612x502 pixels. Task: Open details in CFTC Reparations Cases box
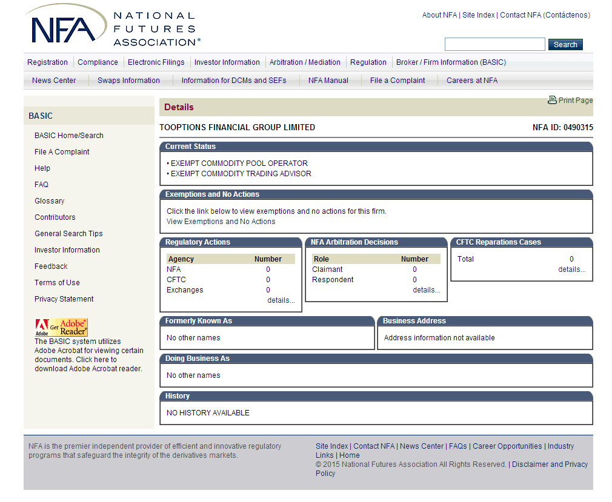(572, 269)
